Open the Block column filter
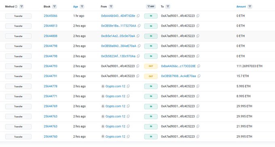Screen dimensions: 275x147 tap(54, 6)
